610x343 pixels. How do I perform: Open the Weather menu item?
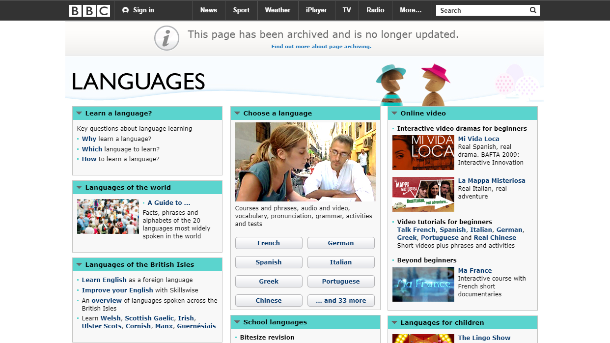(x=277, y=10)
